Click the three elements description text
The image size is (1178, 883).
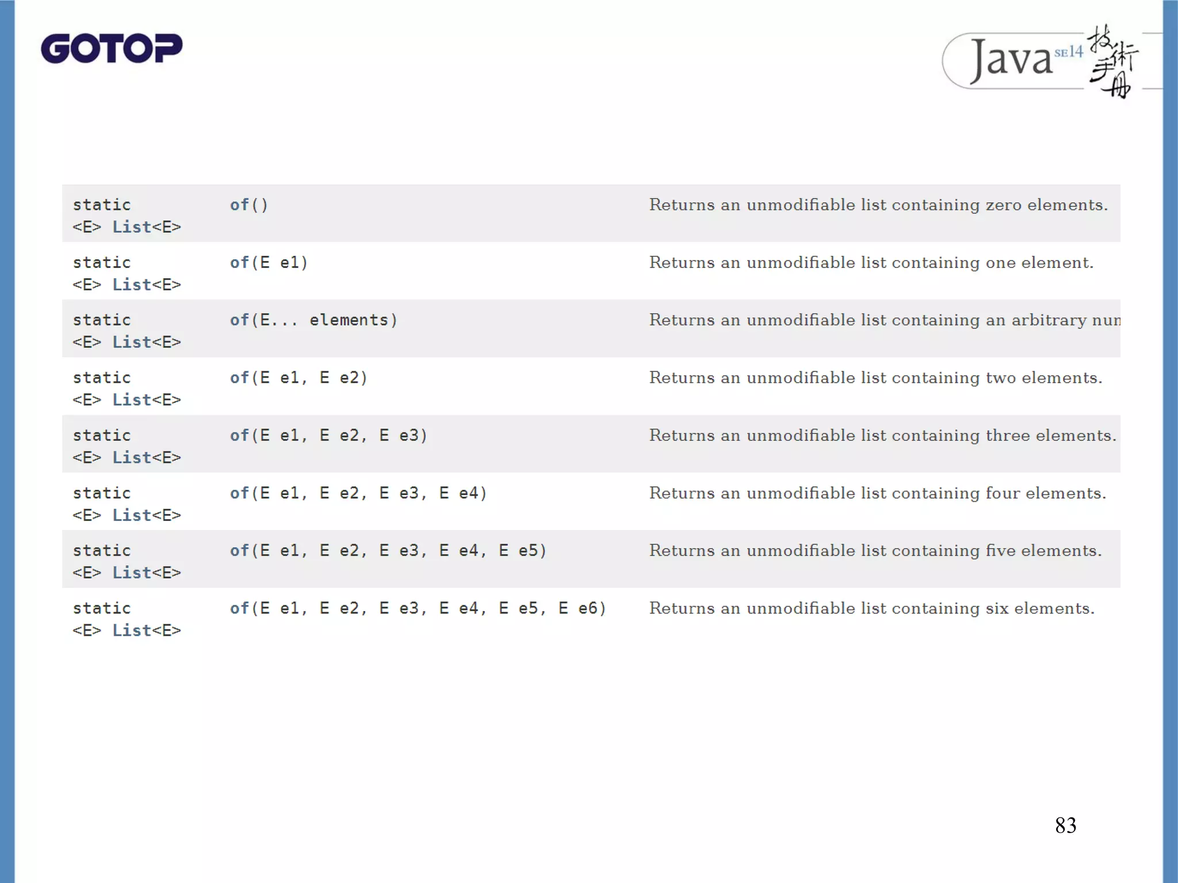tap(882, 436)
